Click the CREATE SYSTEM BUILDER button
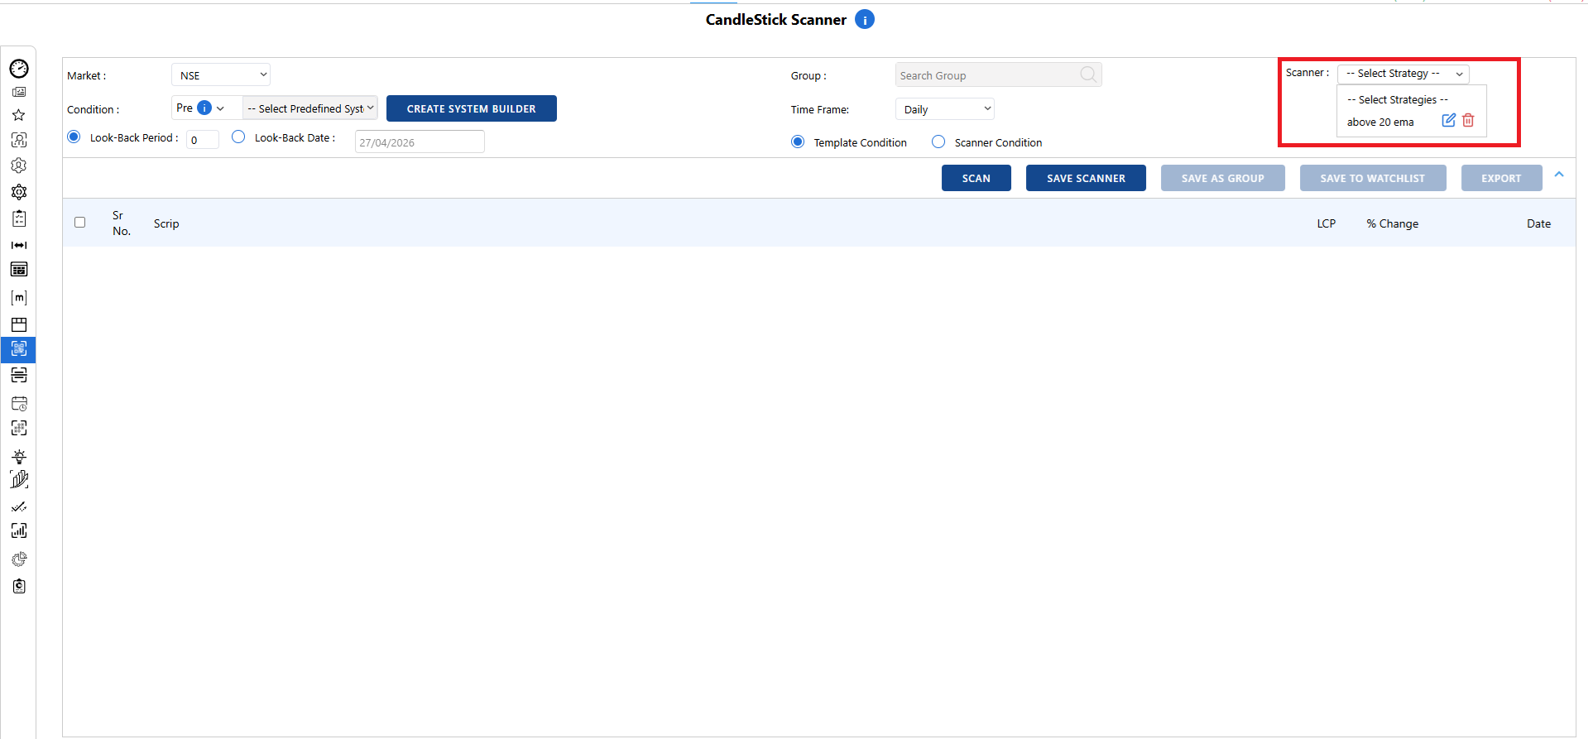This screenshot has width=1588, height=739. pos(471,108)
